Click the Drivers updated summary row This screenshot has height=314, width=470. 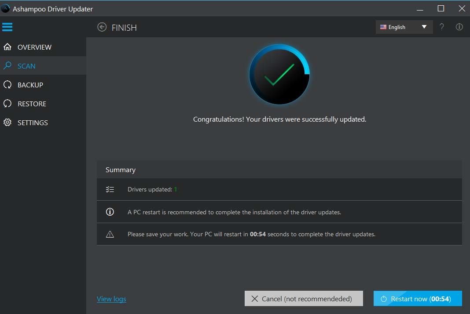point(279,190)
